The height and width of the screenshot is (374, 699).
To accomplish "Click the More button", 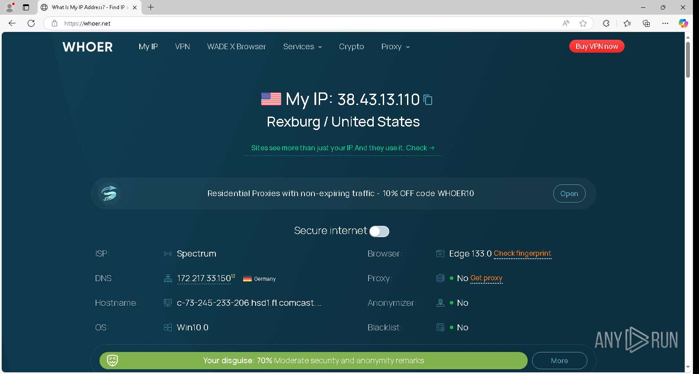I will tap(559, 361).
